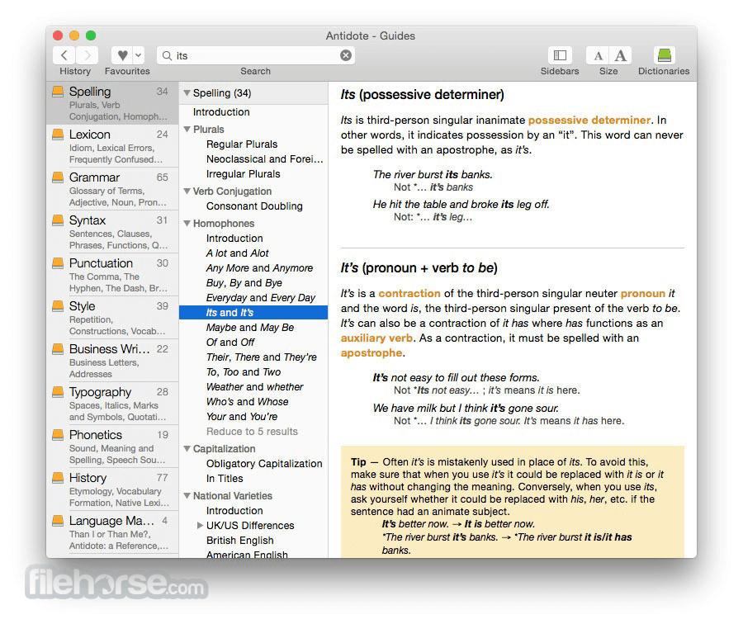The width and height of the screenshot is (743, 624).
Task: Click the 'Its (possessive determiner)' heading
Action: coord(422,95)
